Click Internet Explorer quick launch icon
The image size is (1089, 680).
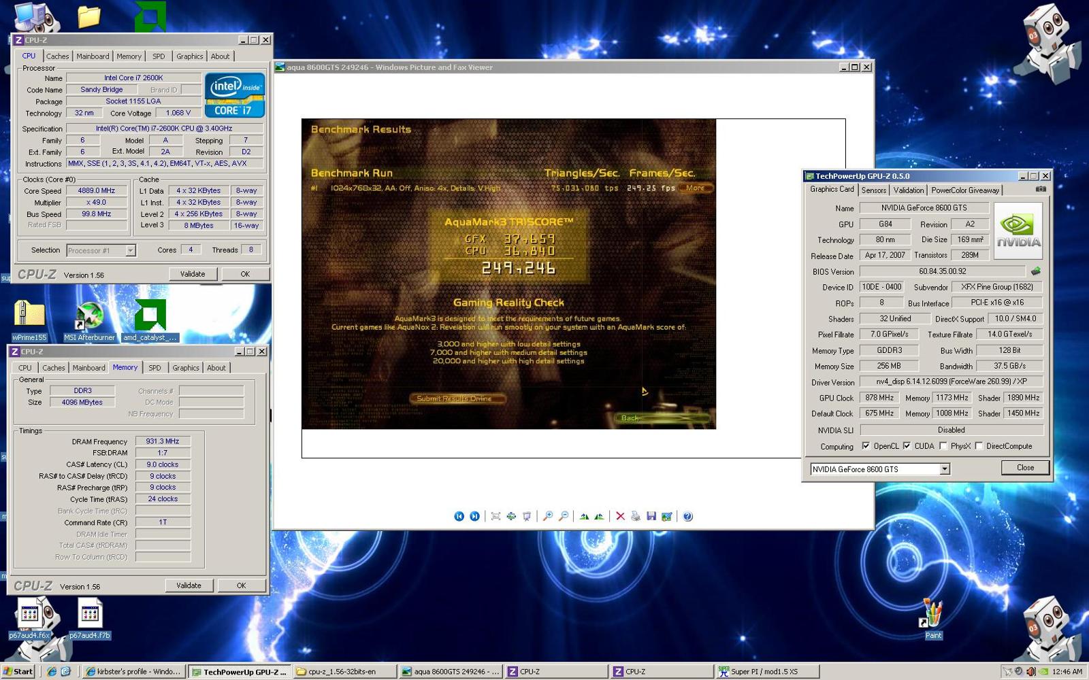[x=52, y=671]
